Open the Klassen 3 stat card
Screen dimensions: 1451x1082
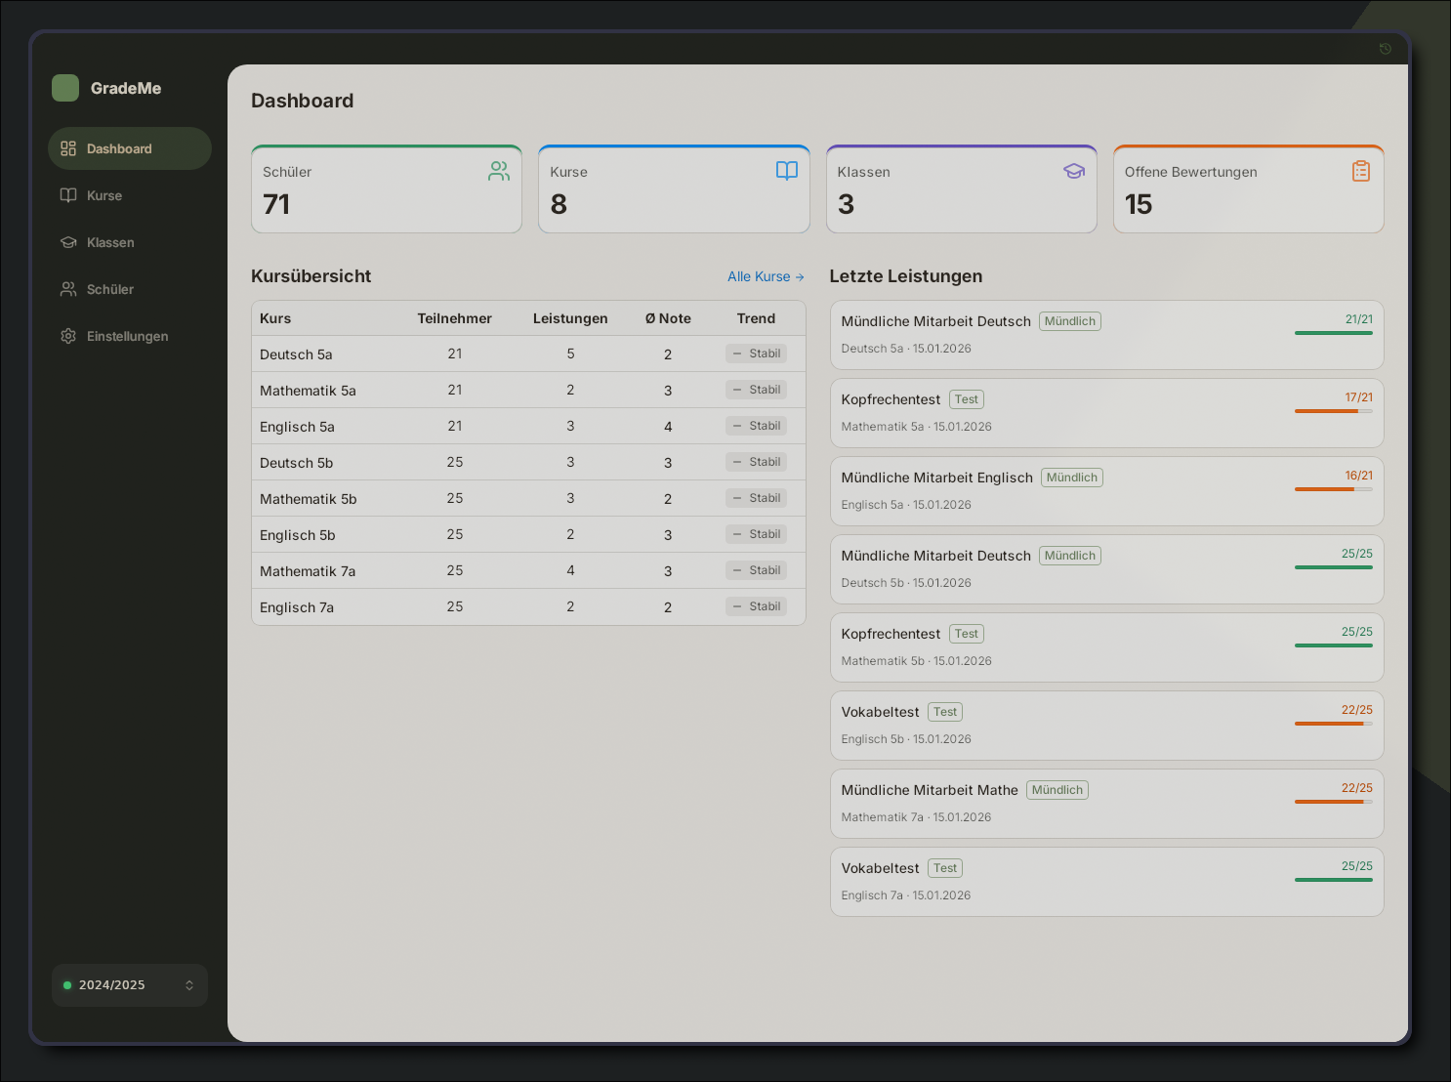(962, 189)
